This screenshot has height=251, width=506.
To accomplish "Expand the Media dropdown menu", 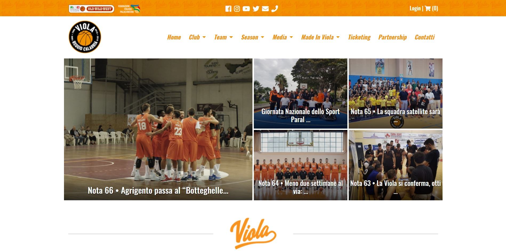I will click(x=283, y=37).
